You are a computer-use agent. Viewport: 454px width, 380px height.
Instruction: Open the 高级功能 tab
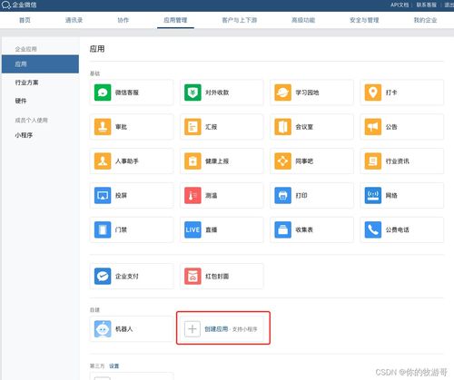click(x=303, y=20)
